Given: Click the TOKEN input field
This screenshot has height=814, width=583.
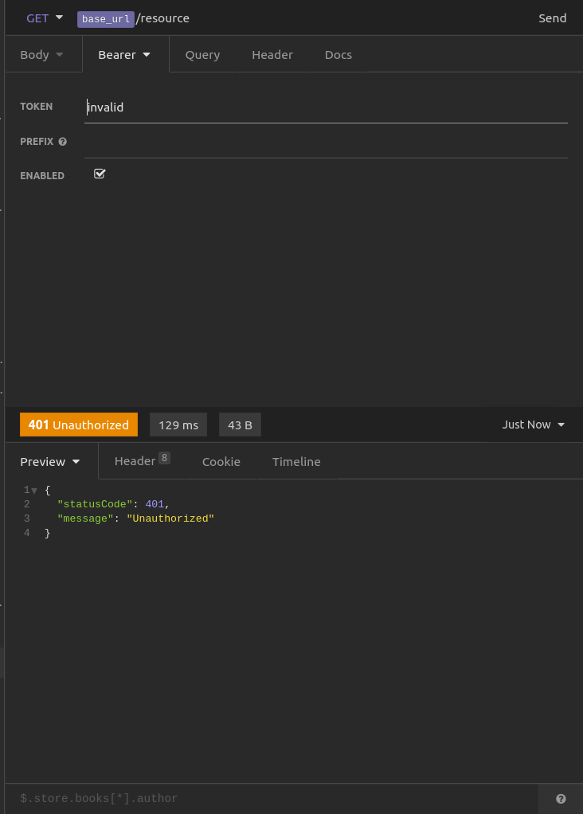Looking at the screenshot, I should 326,108.
